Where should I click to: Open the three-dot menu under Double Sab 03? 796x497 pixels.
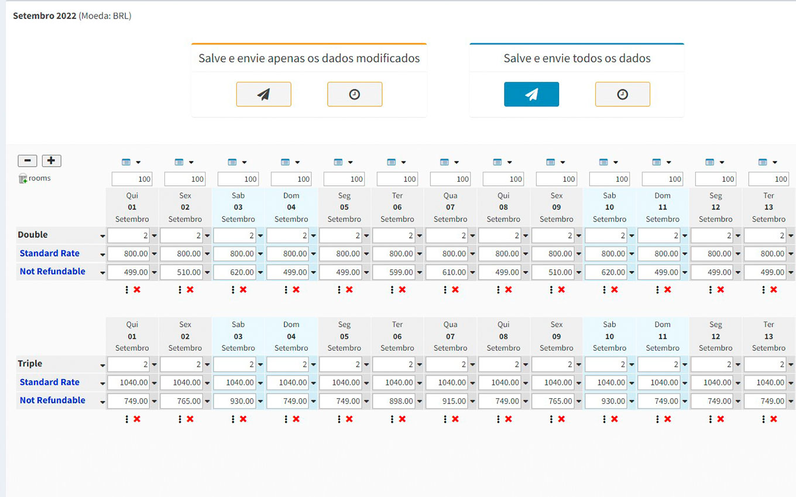click(x=233, y=290)
